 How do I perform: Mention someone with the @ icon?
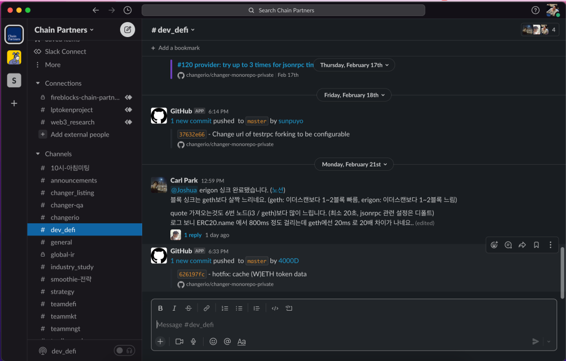(227, 342)
